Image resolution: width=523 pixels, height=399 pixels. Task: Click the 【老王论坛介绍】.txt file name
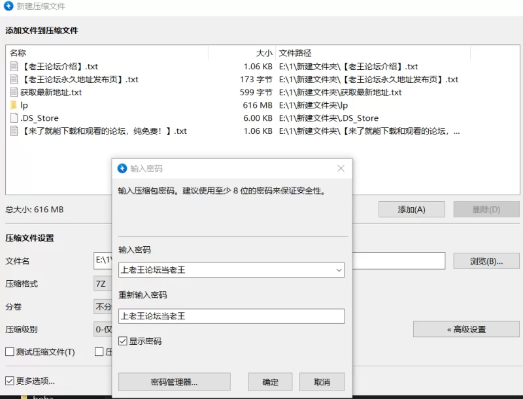(x=59, y=66)
